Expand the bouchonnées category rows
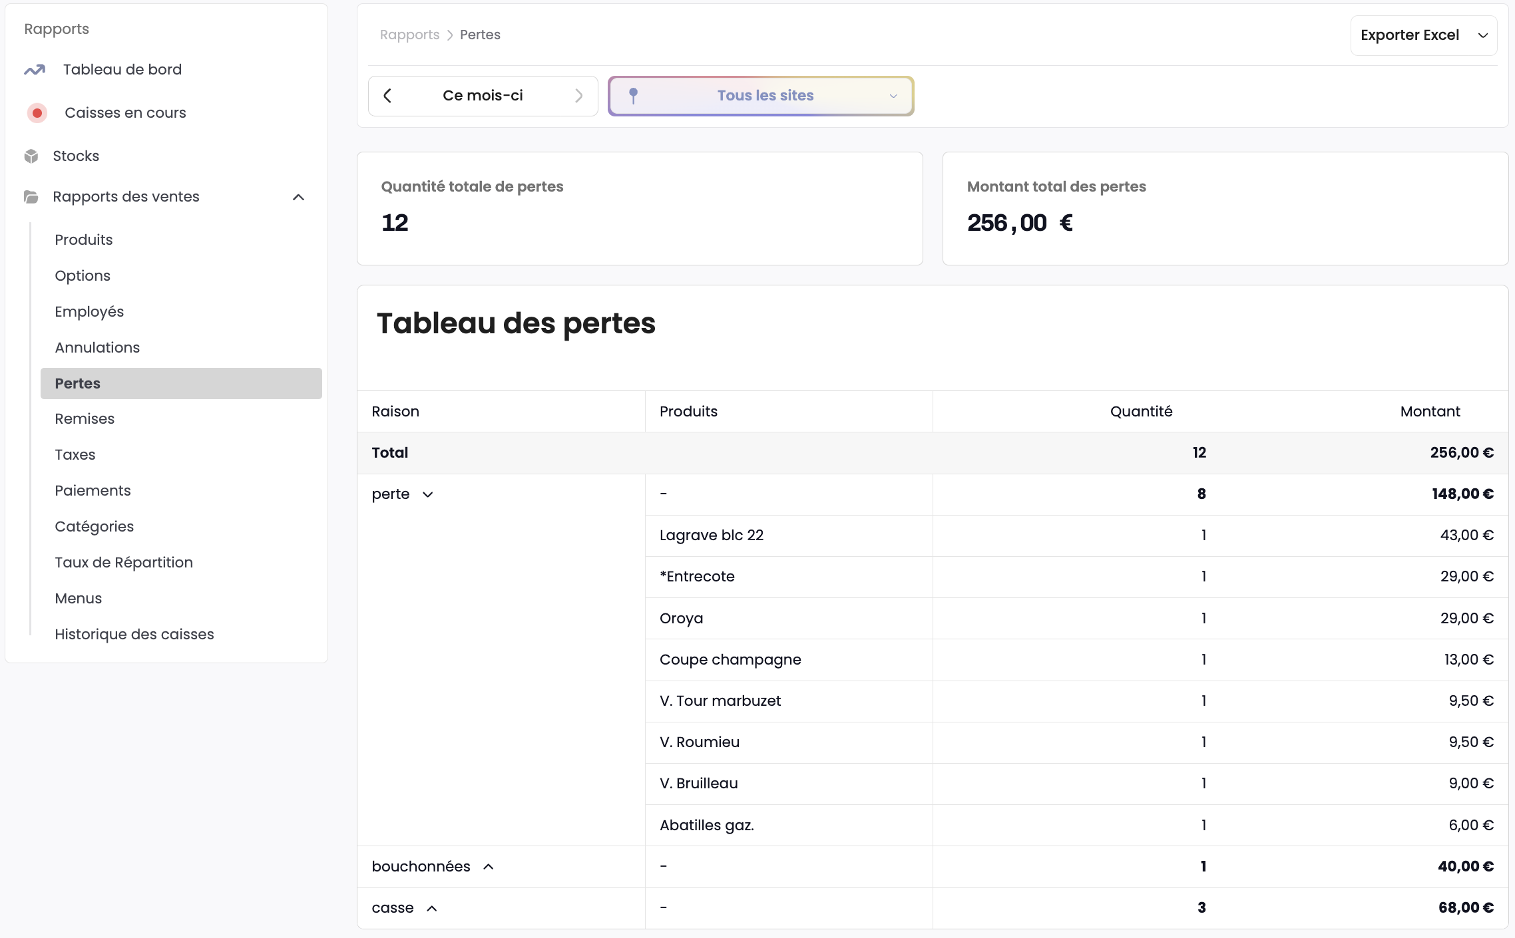 pos(489,866)
